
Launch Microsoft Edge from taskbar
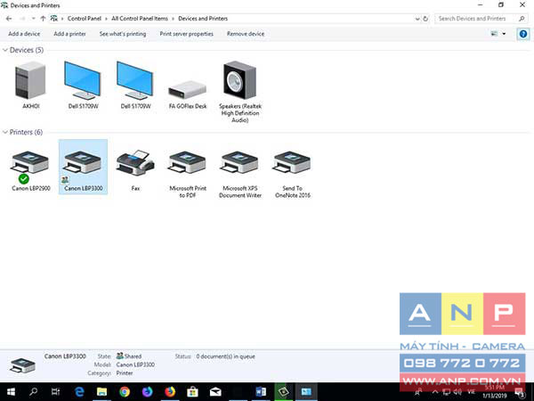[79, 392]
